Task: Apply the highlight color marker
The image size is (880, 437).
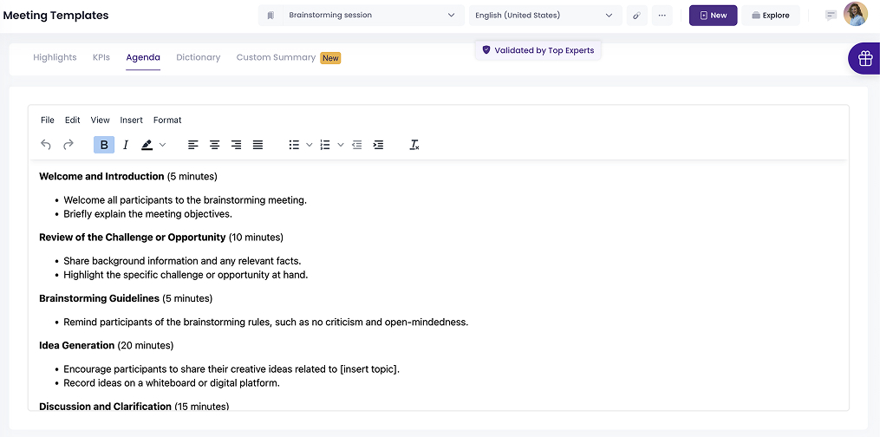Action: (147, 145)
